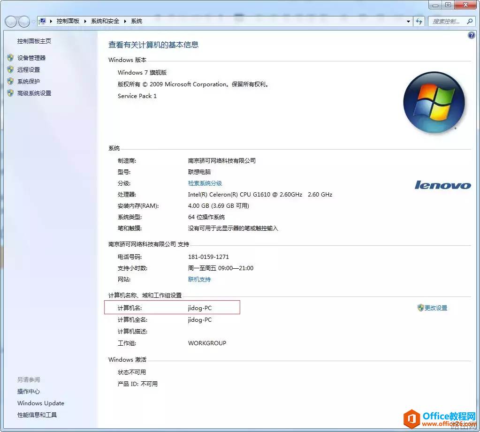Go back with the Back arrow button
The height and width of the screenshot is (432, 480).
[x=11, y=22]
